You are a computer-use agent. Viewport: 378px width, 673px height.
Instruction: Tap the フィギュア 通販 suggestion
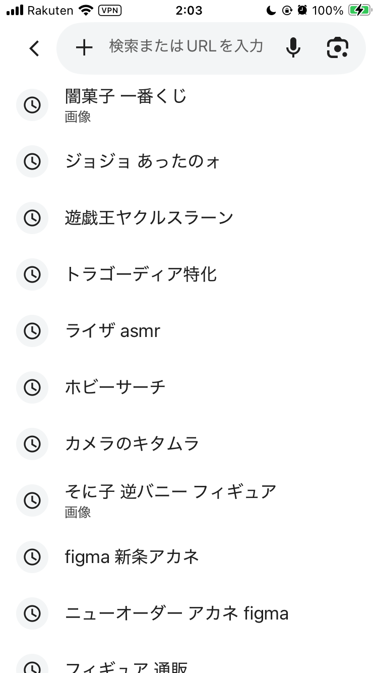[x=126, y=666]
